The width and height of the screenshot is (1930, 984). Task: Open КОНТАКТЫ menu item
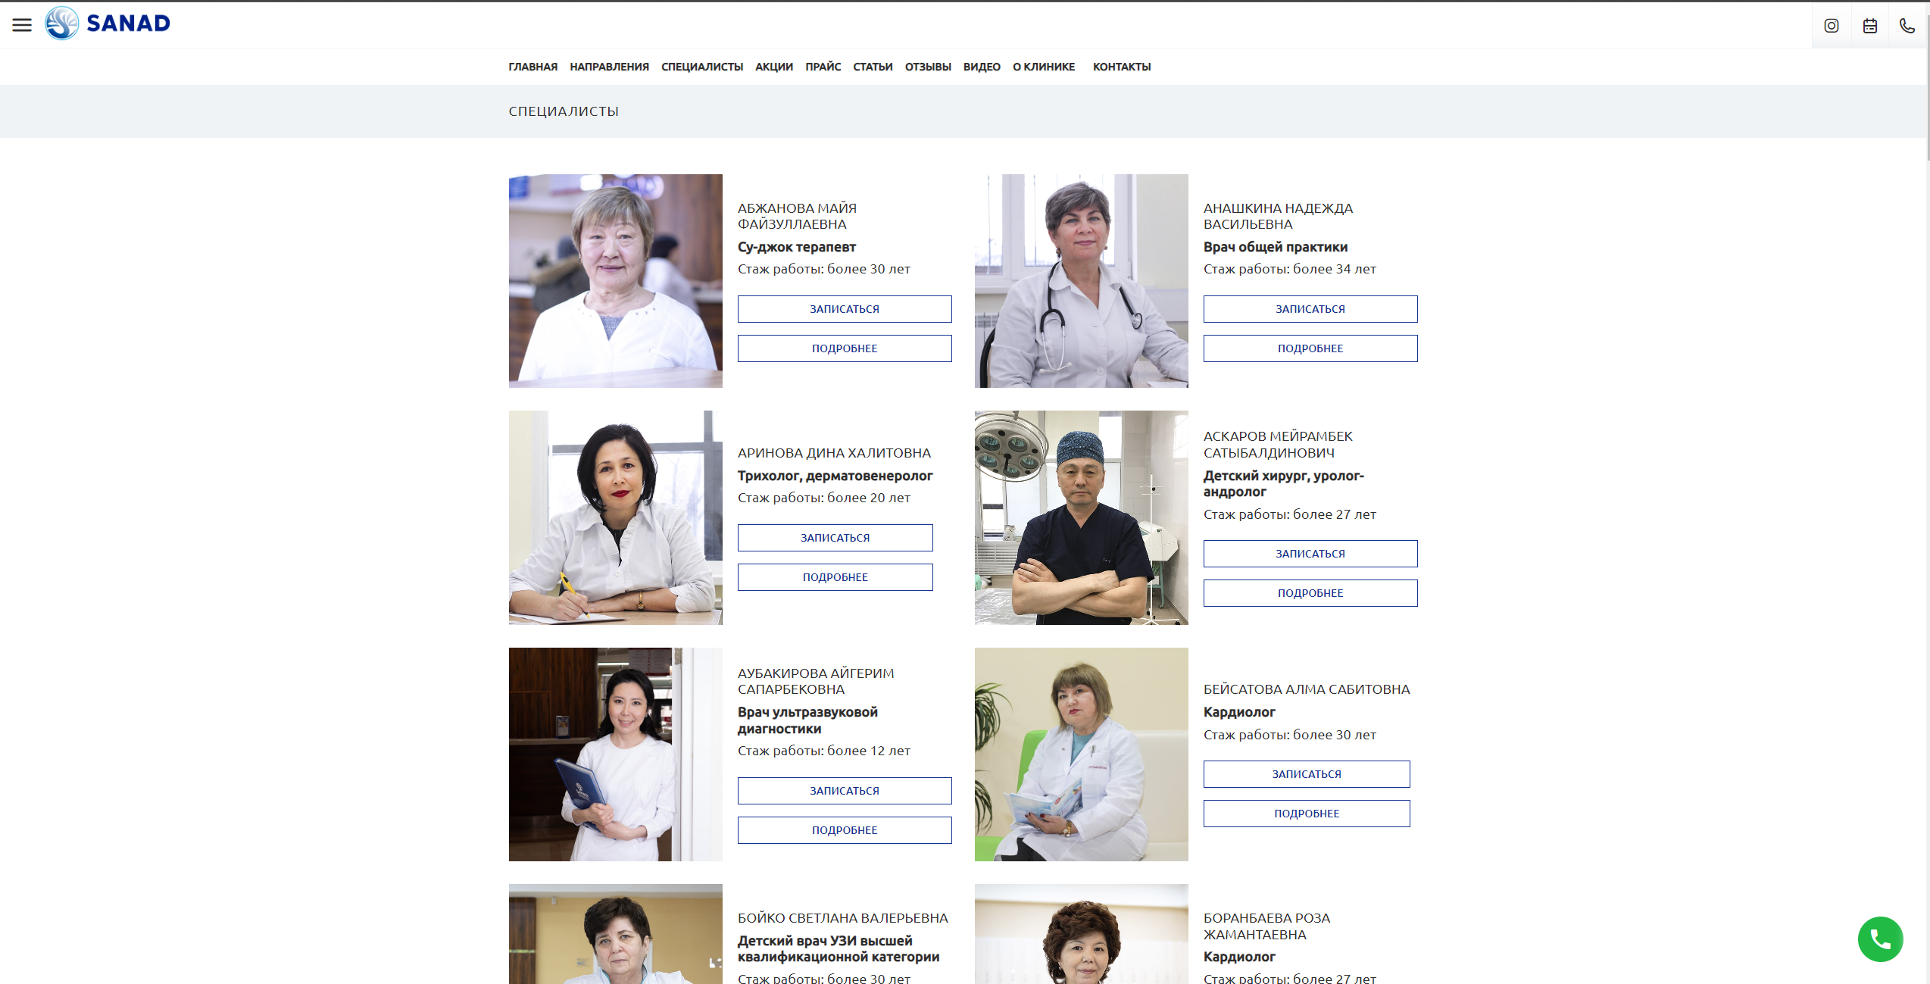click(1122, 67)
